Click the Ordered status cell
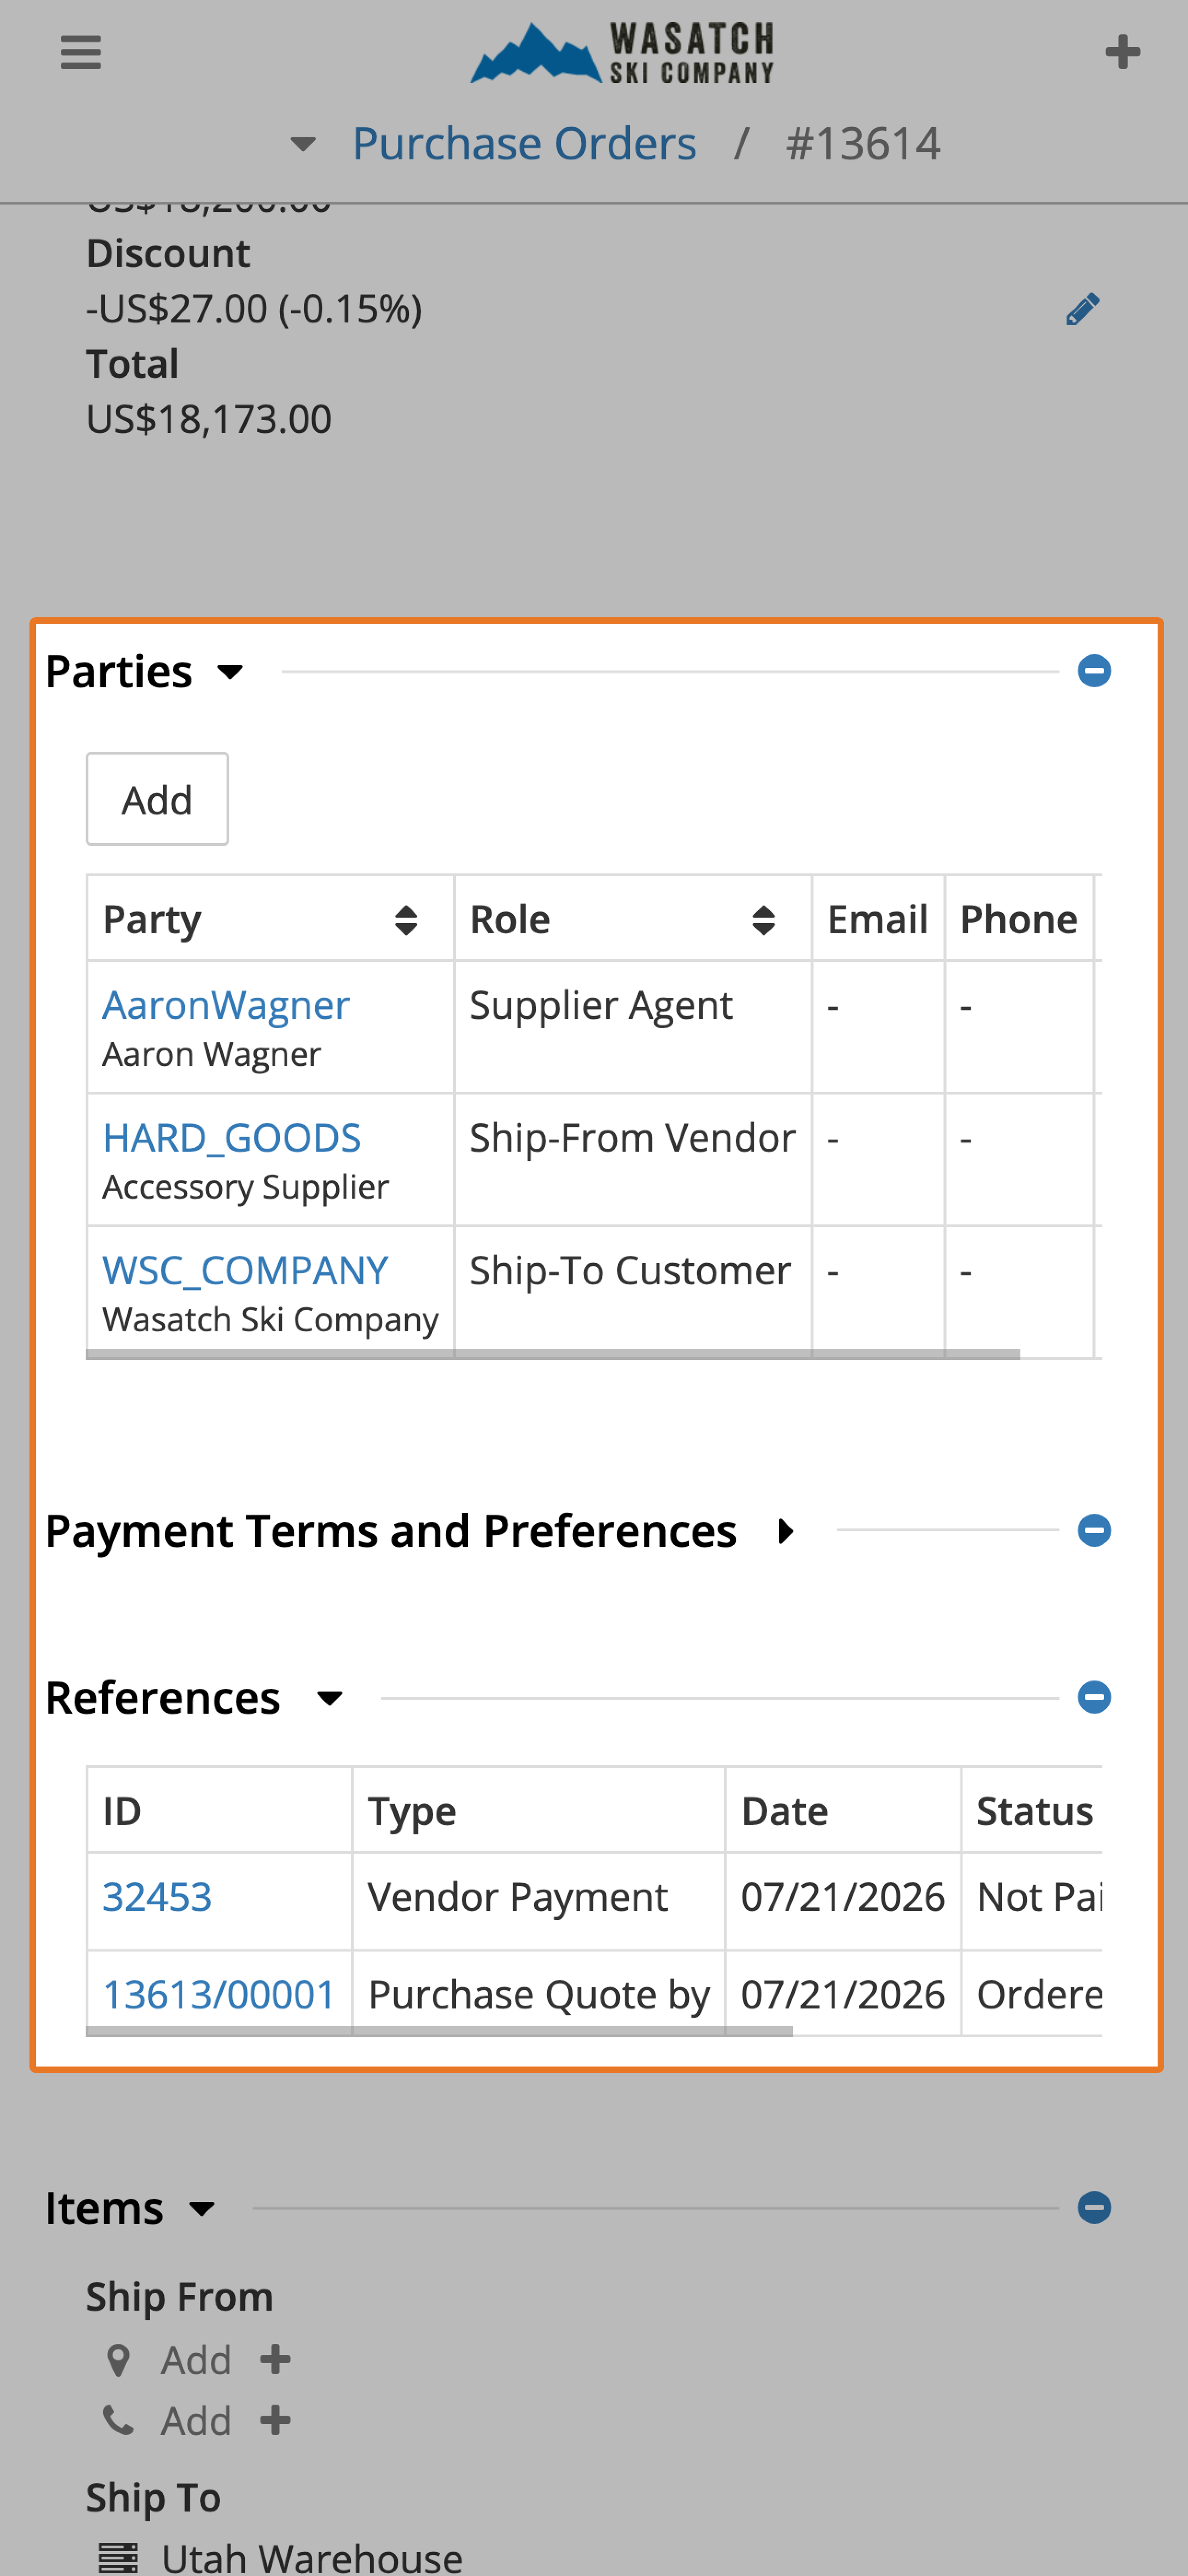This screenshot has height=2576, width=1188. (1032, 1993)
